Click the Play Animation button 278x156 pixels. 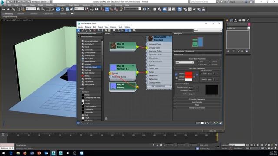point(255,145)
